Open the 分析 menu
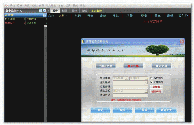Image resolution: width=194 pixels, height=125 pixels. (x=27, y=5)
